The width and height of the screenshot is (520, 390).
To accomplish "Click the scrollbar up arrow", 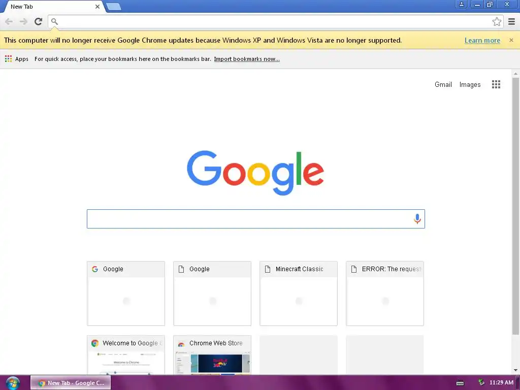I will [515, 74].
